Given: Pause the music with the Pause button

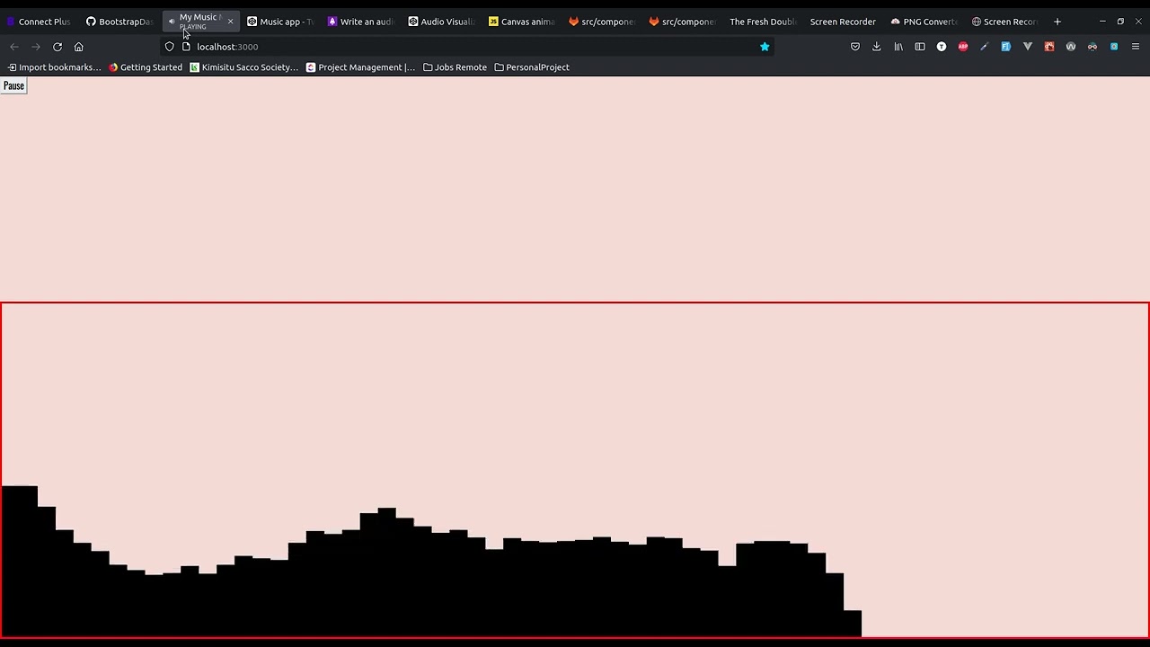Looking at the screenshot, I should pyautogui.click(x=13, y=85).
